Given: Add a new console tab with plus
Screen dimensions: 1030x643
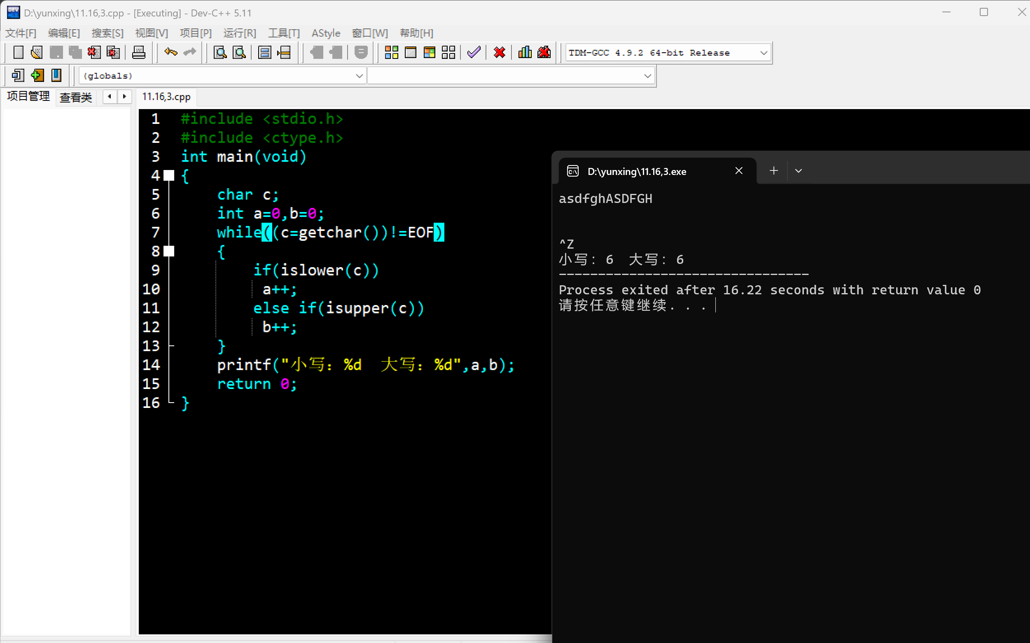Looking at the screenshot, I should pos(773,171).
